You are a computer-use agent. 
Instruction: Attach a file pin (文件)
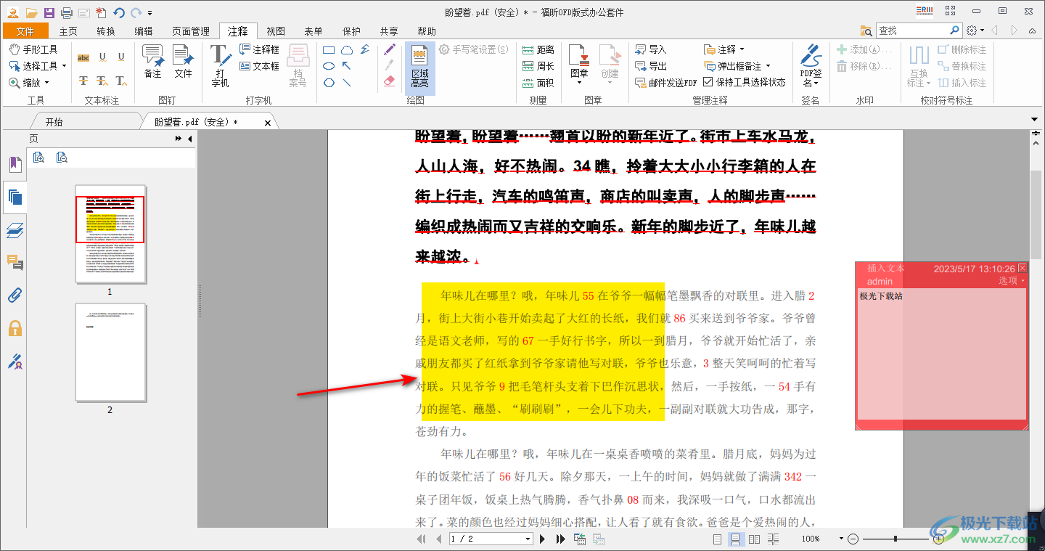[x=184, y=61]
